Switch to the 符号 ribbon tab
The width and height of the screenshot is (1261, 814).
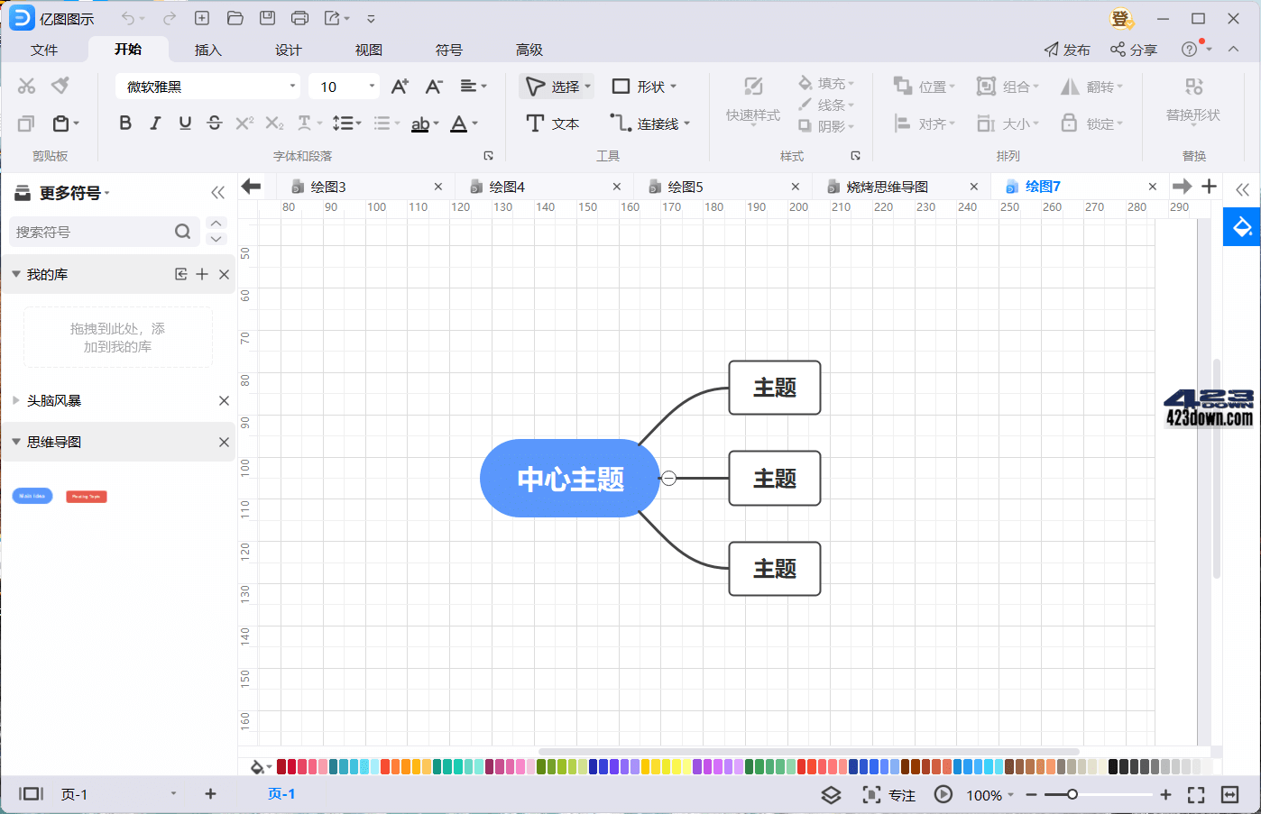tap(448, 50)
